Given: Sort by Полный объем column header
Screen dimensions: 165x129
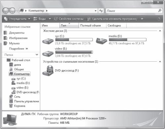Looking at the screenshot, I should [x=93, y=25].
